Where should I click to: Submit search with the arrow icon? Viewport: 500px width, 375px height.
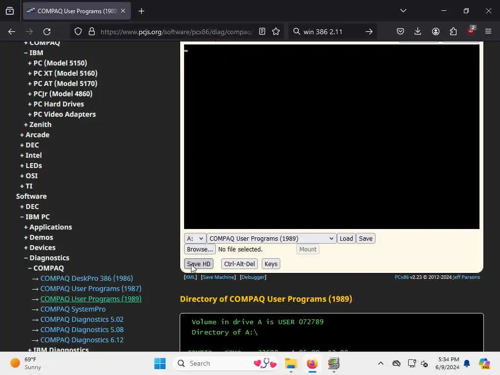coord(369,32)
